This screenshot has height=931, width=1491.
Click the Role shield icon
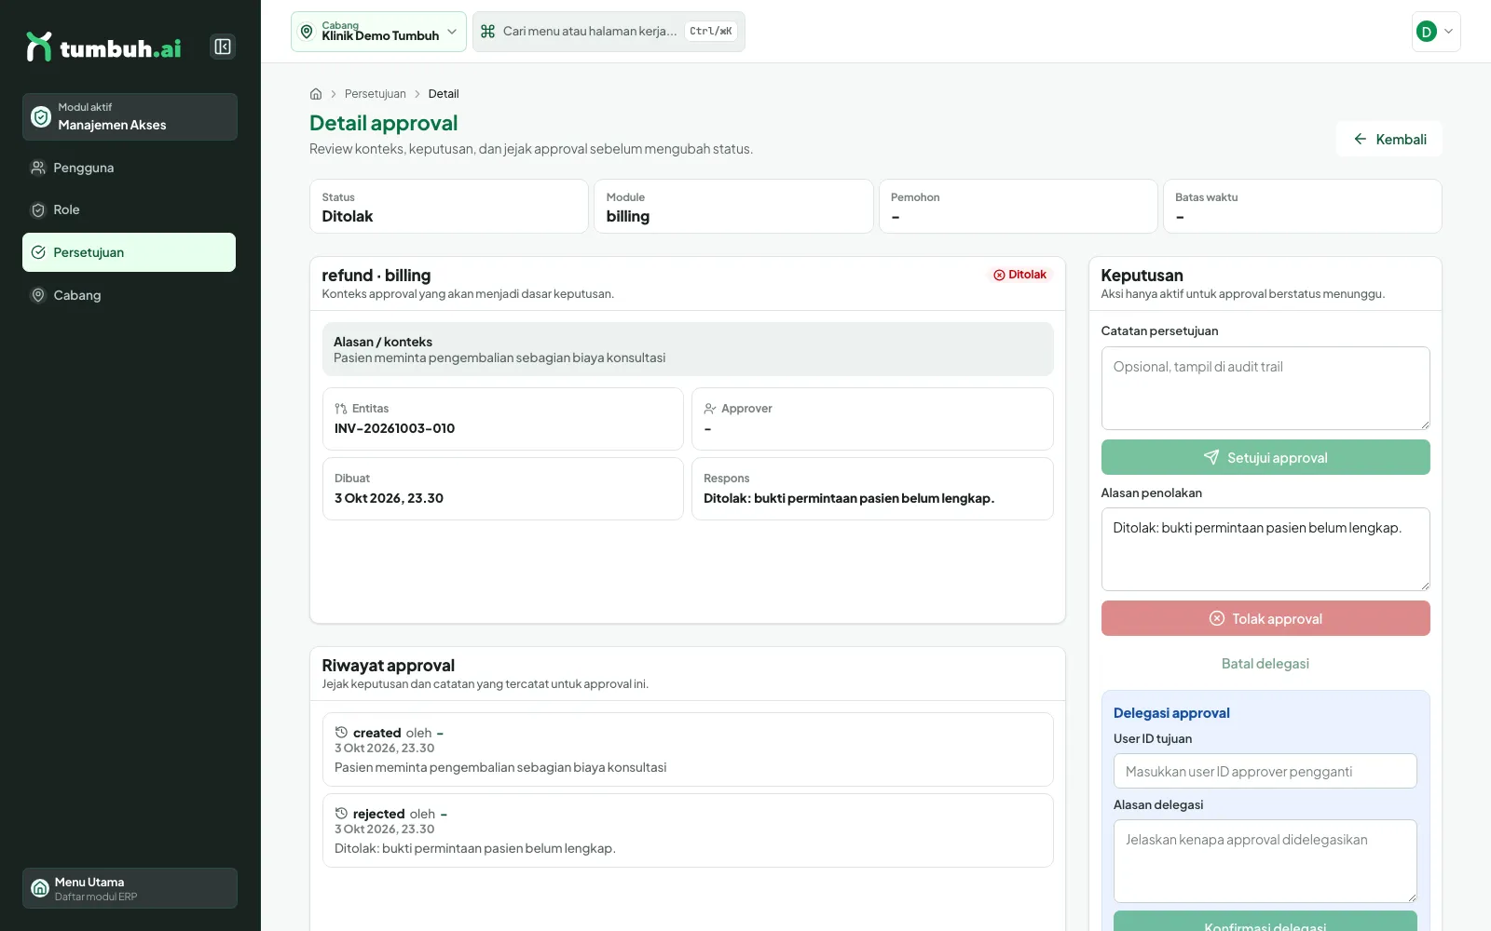[x=38, y=209]
